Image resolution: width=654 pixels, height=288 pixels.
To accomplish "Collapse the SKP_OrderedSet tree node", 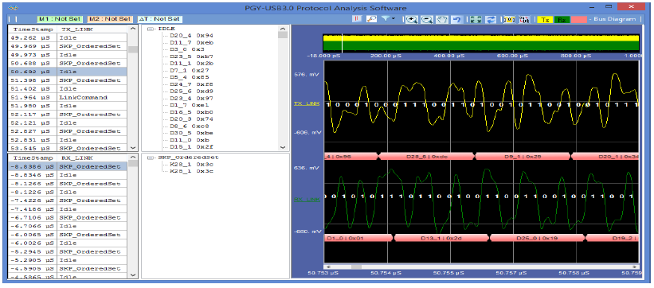I will pyautogui.click(x=151, y=158).
